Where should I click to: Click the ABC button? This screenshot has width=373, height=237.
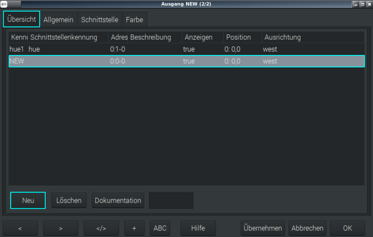(x=160, y=228)
